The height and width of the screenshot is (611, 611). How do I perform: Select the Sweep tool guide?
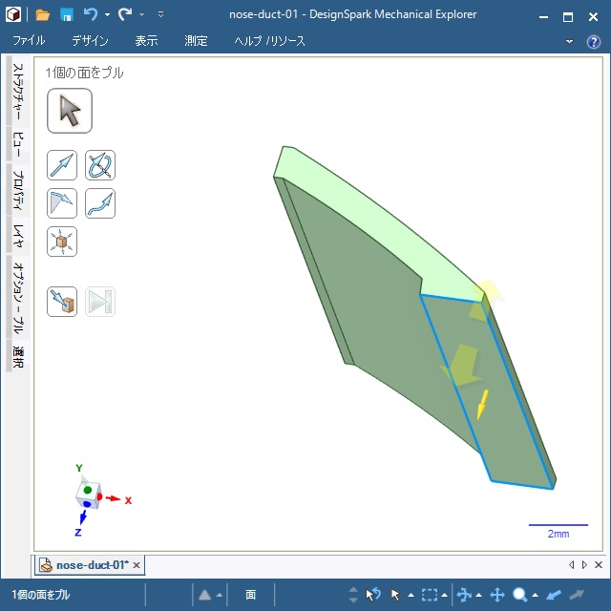[x=100, y=203]
